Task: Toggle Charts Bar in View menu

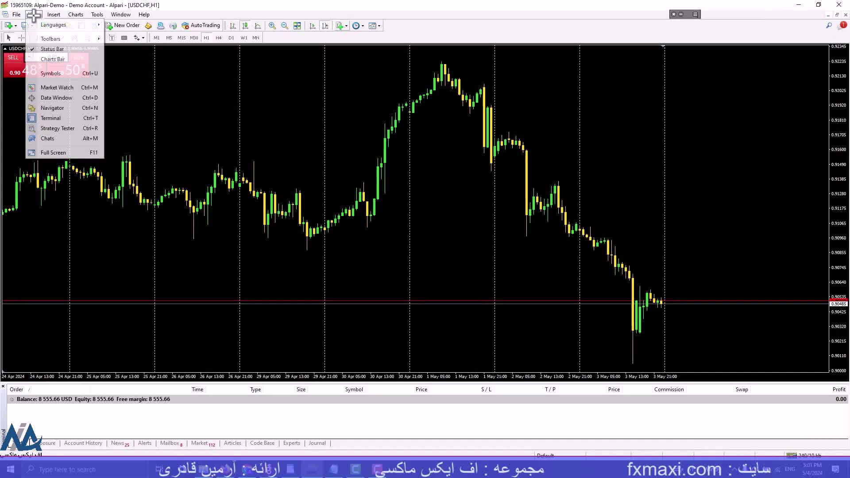Action: point(52,59)
